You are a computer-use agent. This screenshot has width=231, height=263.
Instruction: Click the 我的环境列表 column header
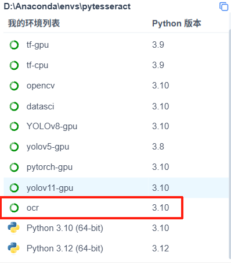click(x=34, y=23)
